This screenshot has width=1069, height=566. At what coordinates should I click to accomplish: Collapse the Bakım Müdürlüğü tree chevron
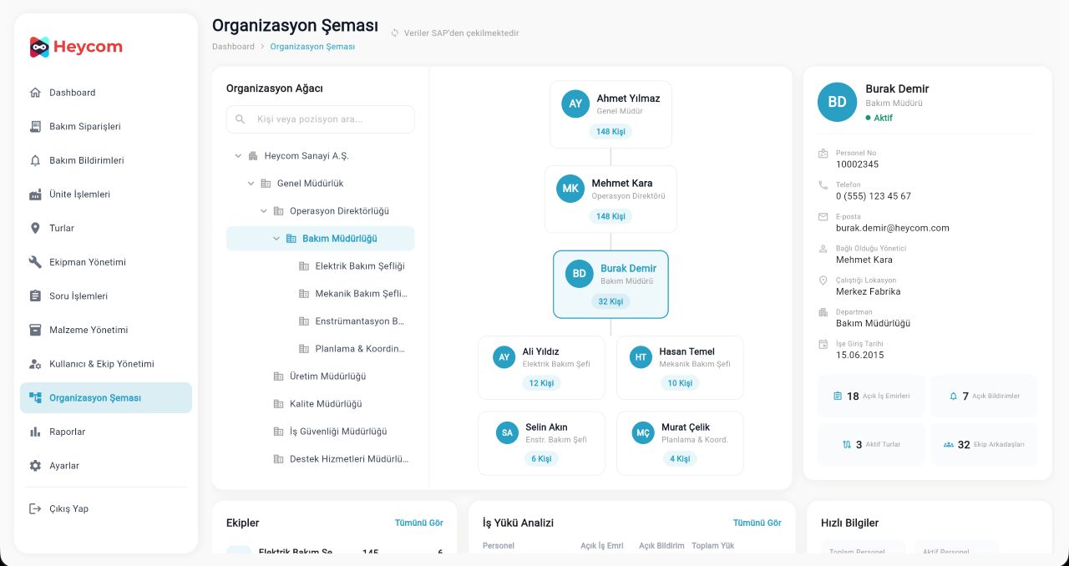pyautogui.click(x=276, y=239)
